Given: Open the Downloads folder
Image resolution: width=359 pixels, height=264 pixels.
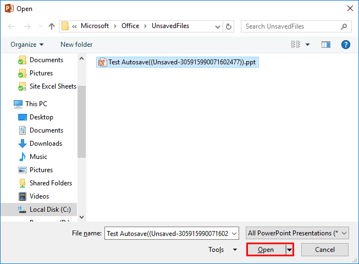Looking at the screenshot, I should 40,144.
